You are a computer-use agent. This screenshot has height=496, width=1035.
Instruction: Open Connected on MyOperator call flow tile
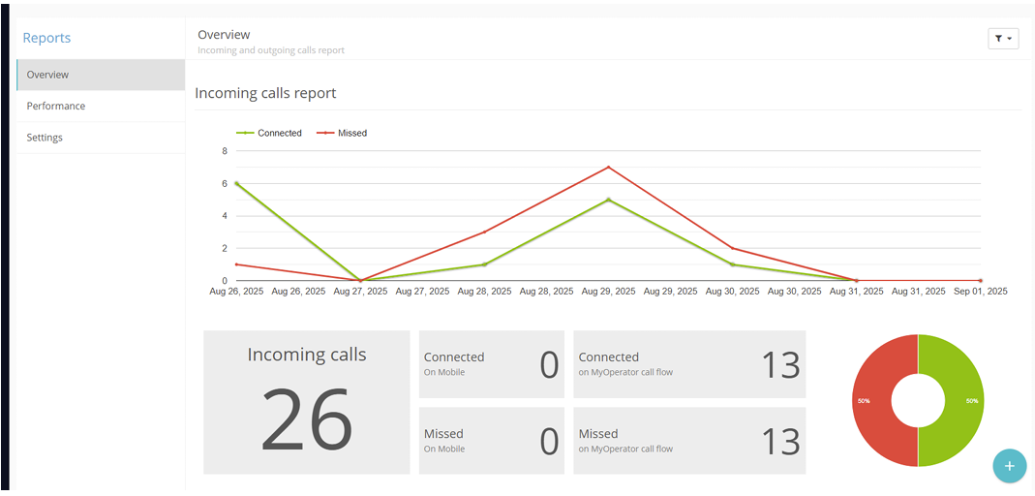pos(688,364)
